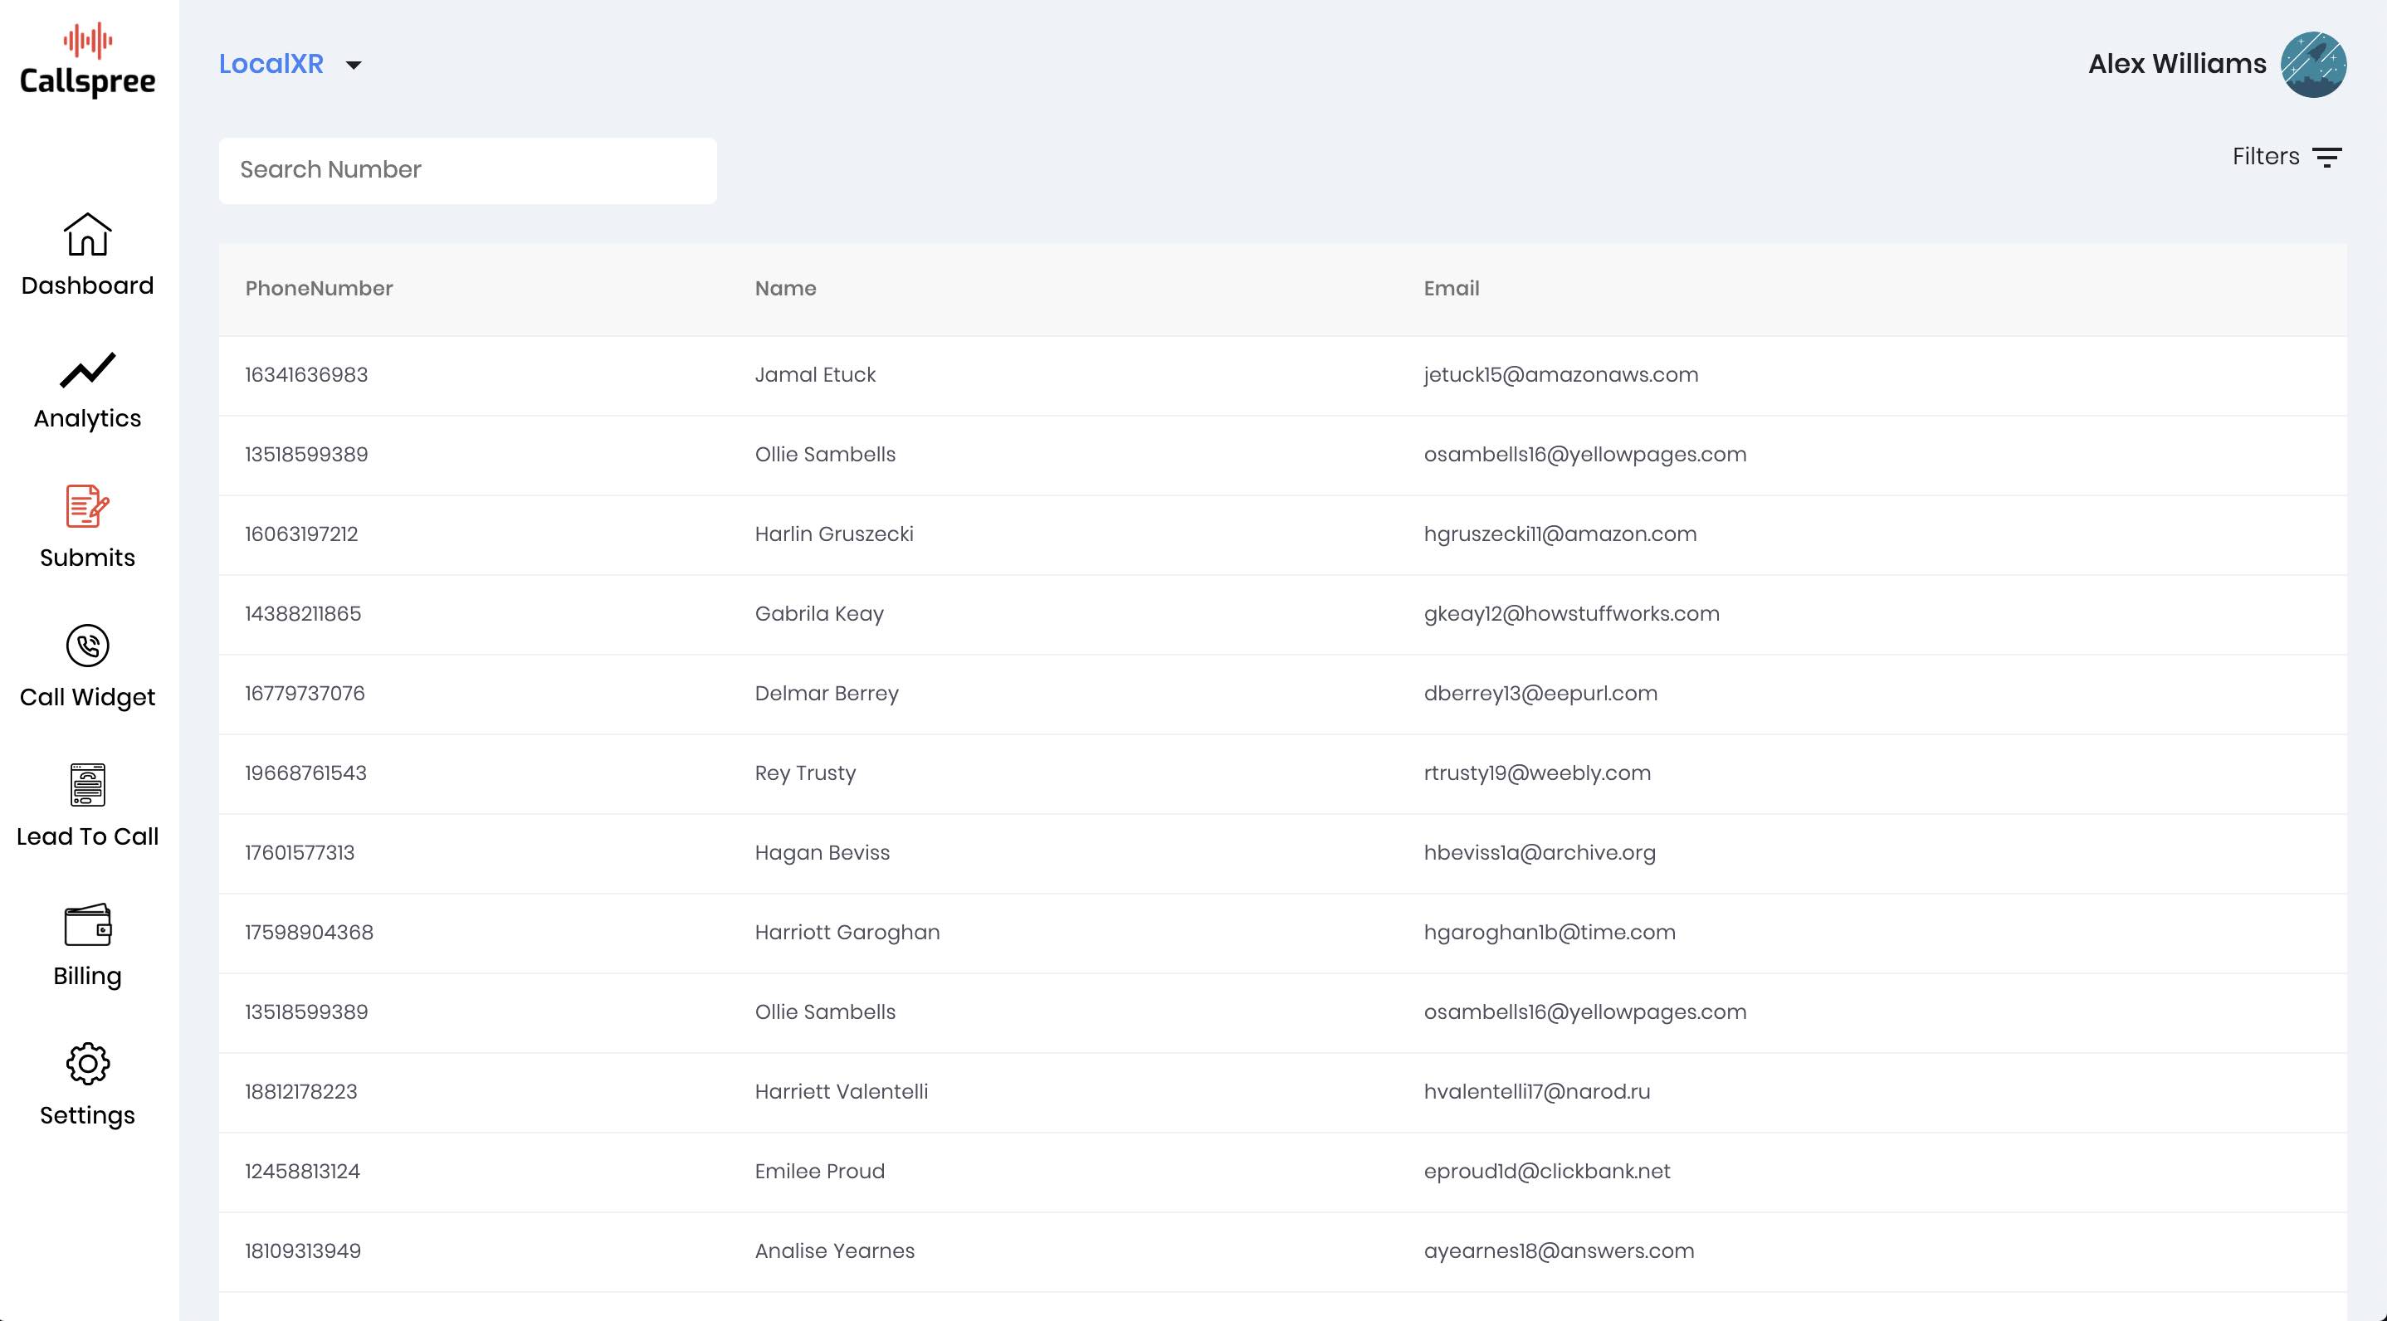Click the PhoneNumber column header
Image resolution: width=2387 pixels, height=1321 pixels.
tap(319, 288)
